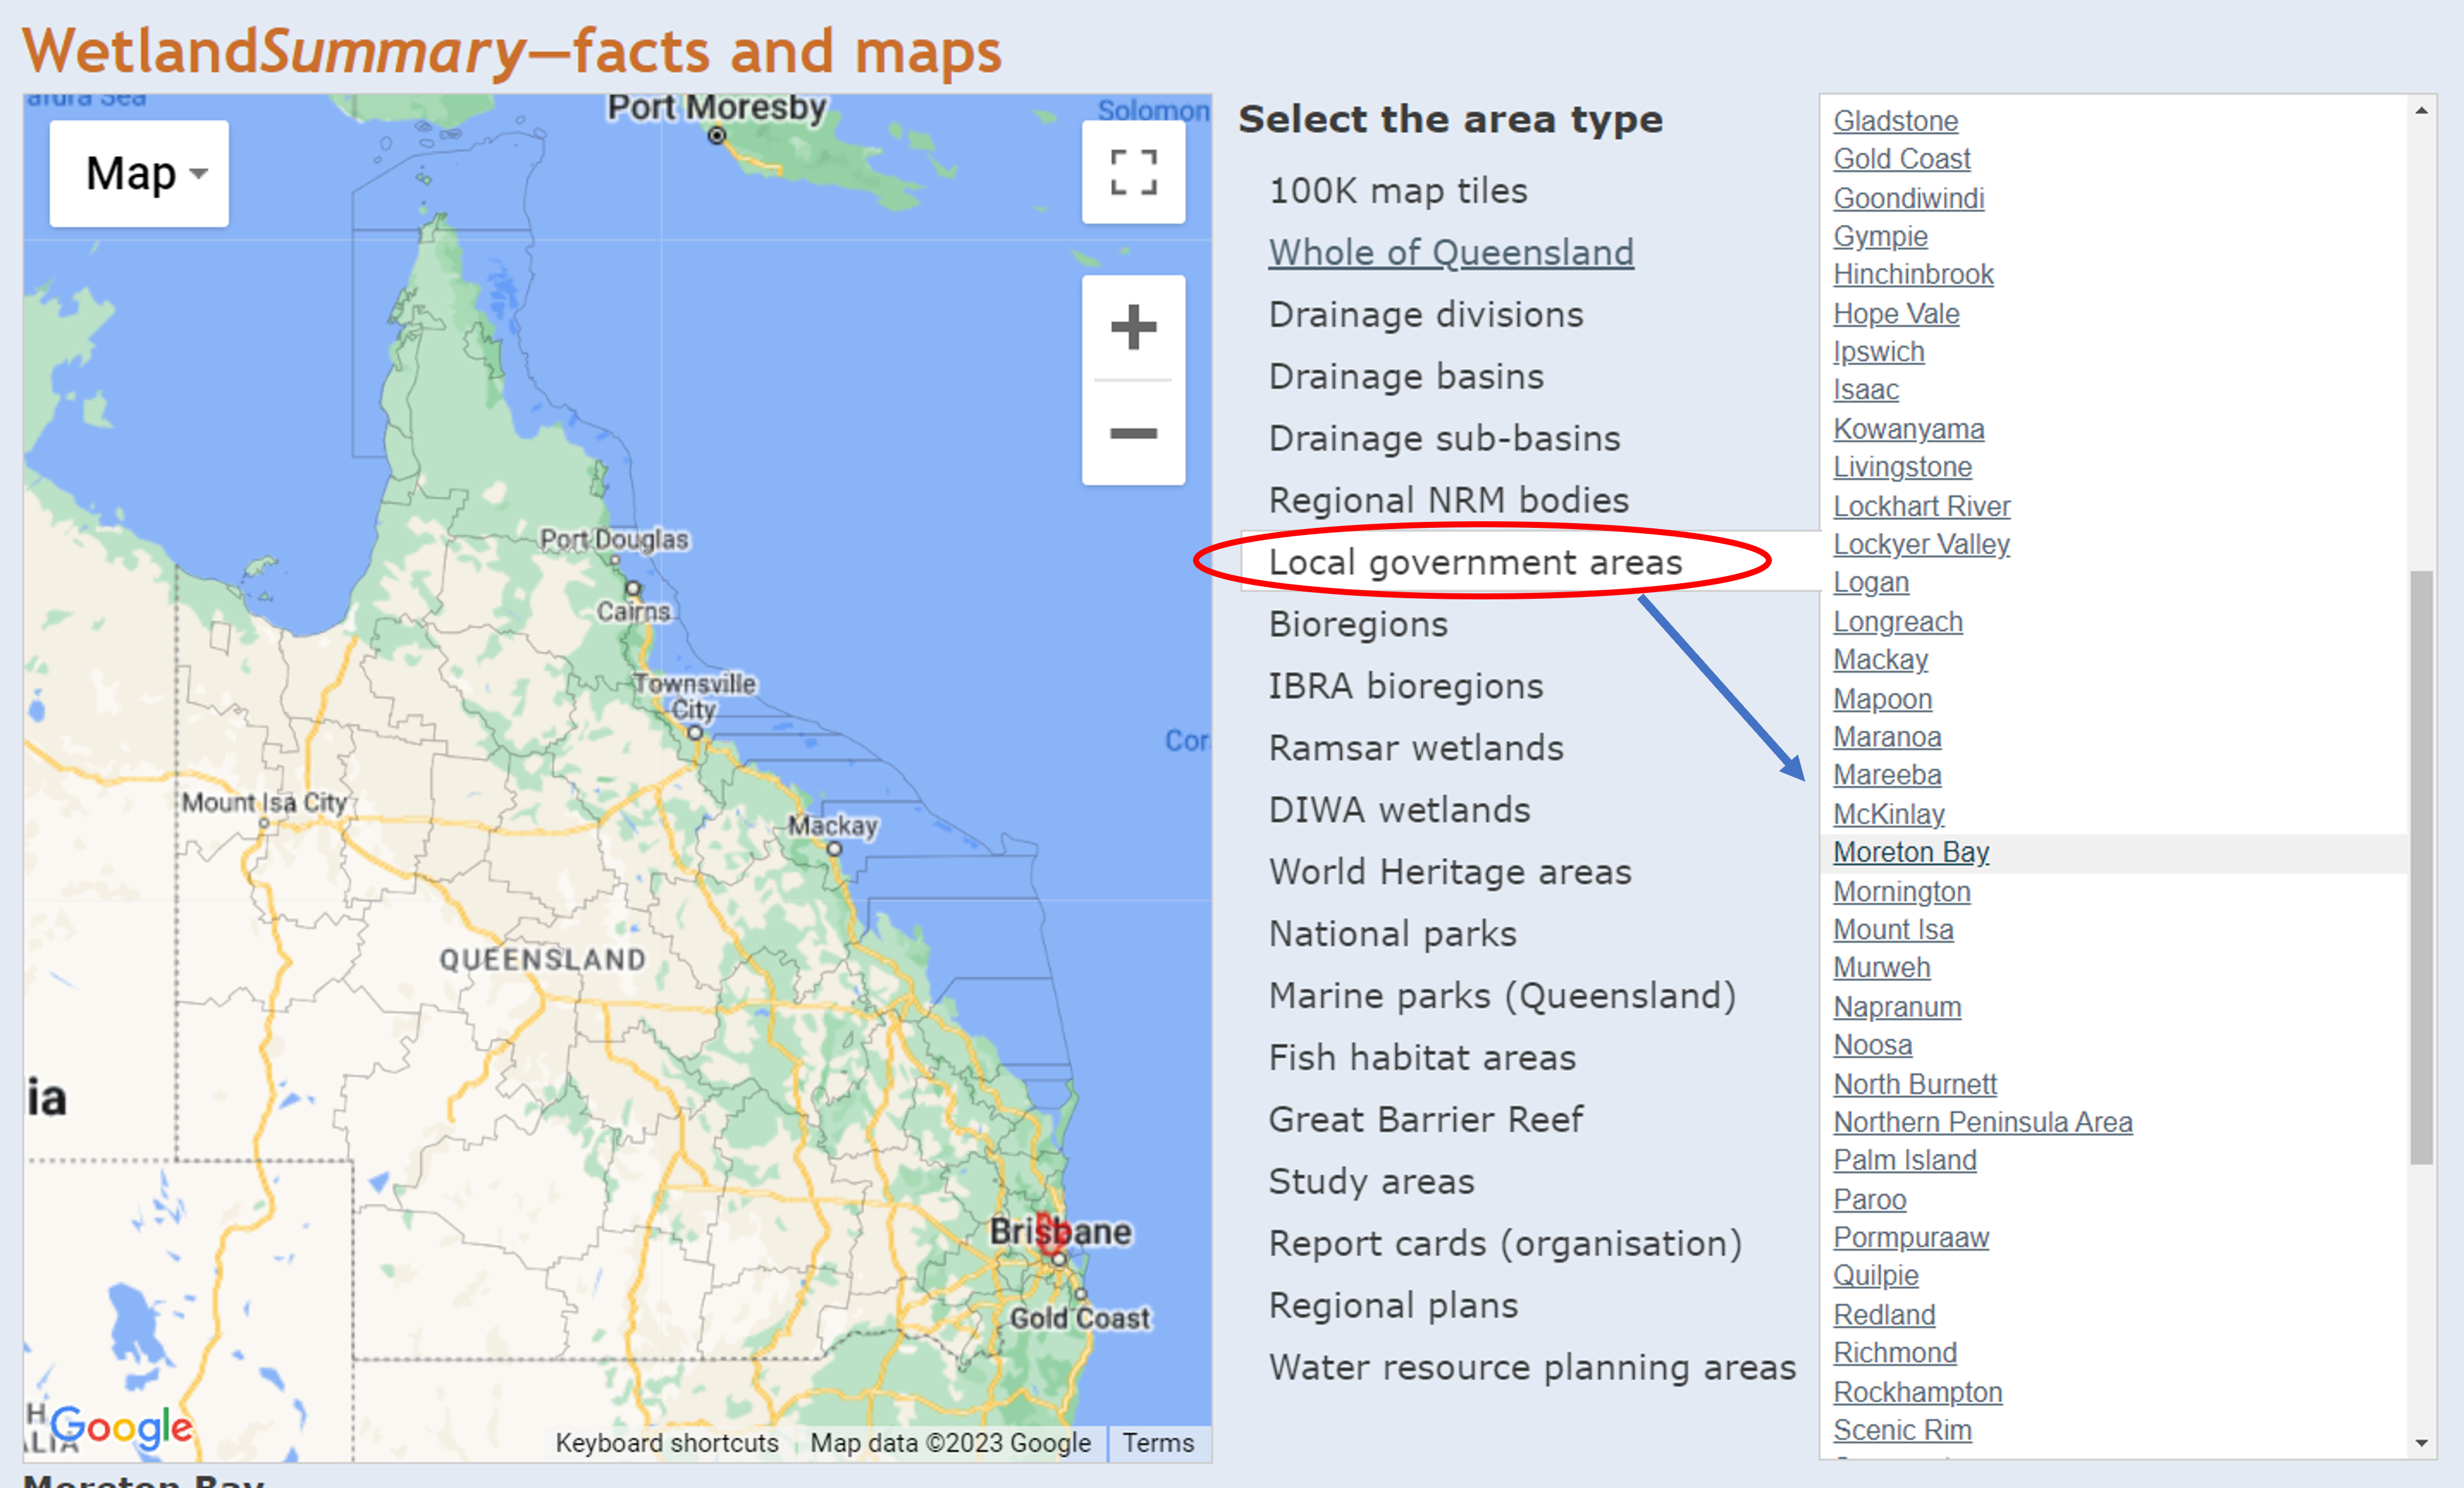The height and width of the screenshot is (1488, 2464).
Task: Toggle fullscreen map view
Action: (x=1133, y=172)
